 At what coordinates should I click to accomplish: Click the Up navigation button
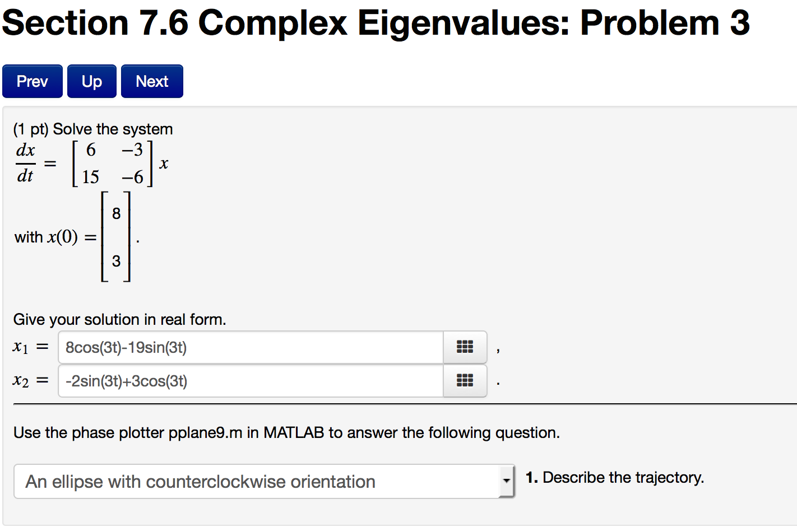(92, 81)
